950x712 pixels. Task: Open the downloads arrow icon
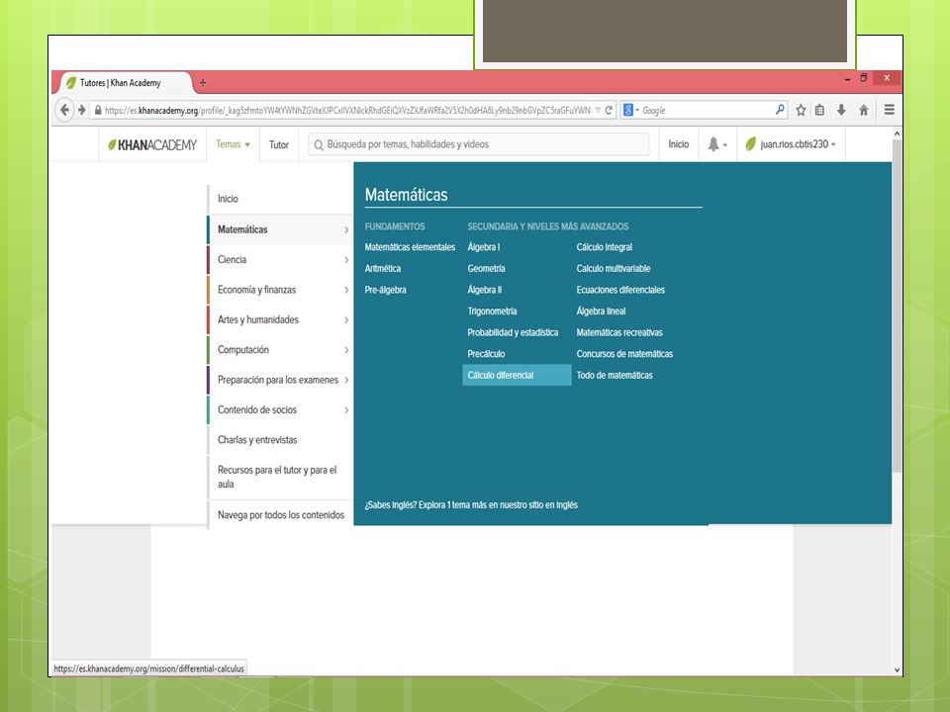tap(841, 110)
